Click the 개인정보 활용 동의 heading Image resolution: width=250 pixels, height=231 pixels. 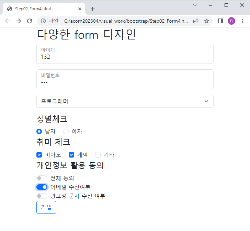(x=70, y=165)
